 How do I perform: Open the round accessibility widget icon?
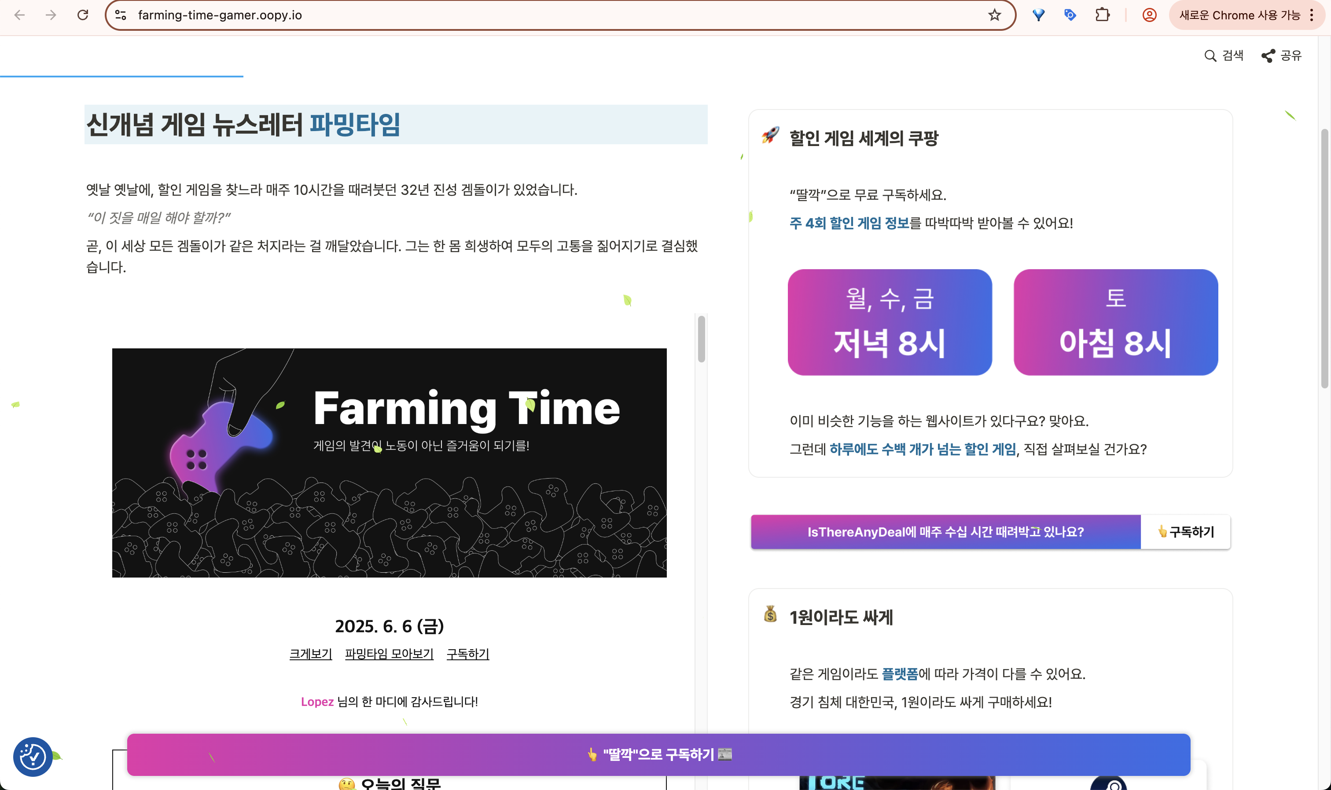pyautogui.click(x=33, y=757)
